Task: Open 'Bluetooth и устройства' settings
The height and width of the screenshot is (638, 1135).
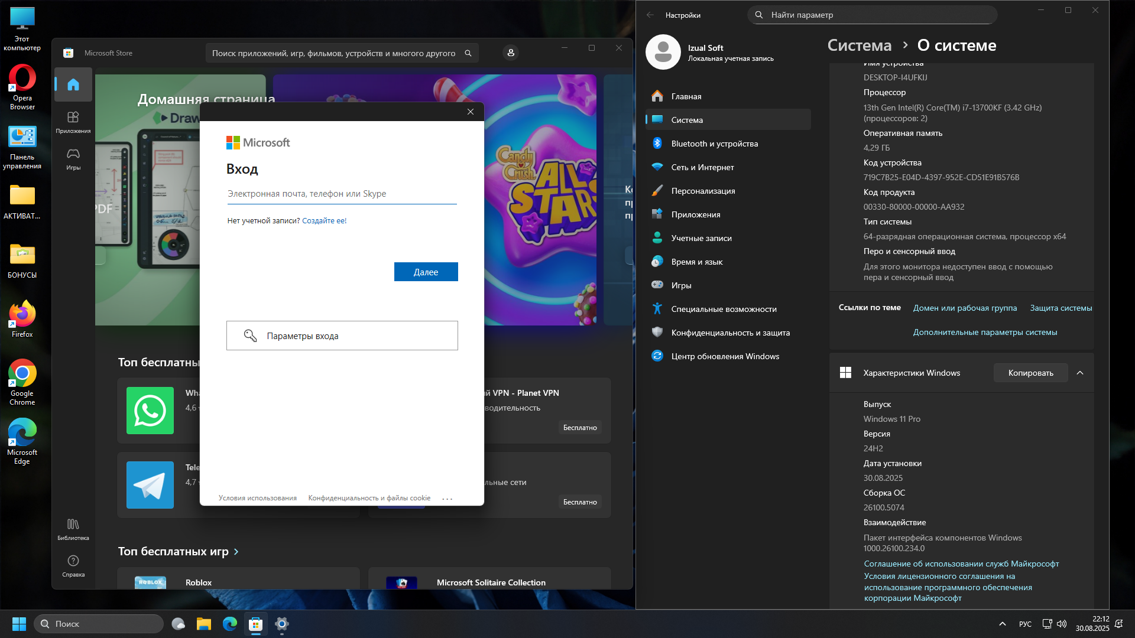Action: pos(728,144)
